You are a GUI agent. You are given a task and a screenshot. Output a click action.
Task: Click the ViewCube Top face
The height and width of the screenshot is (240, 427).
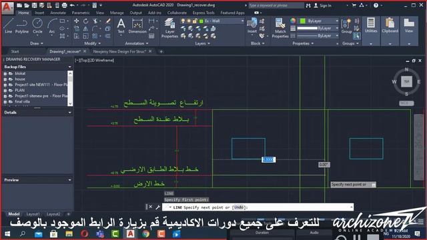[406, 81]
